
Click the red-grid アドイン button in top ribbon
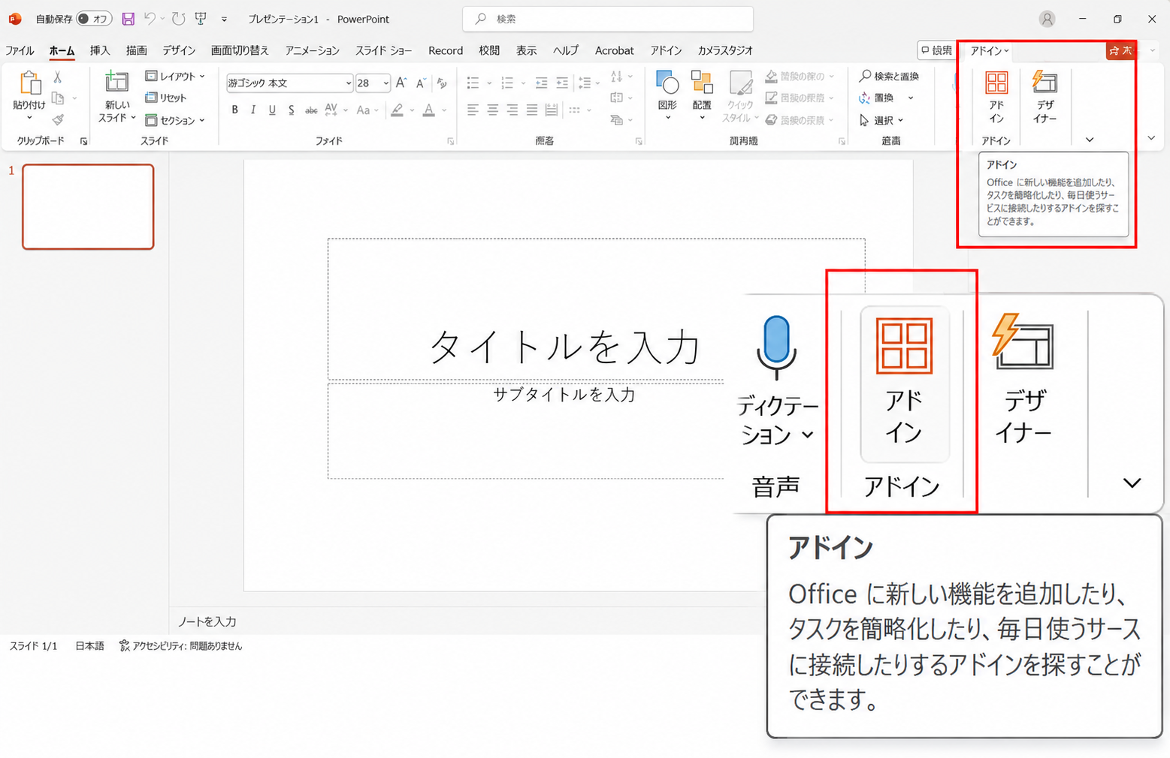pos(996,98)
